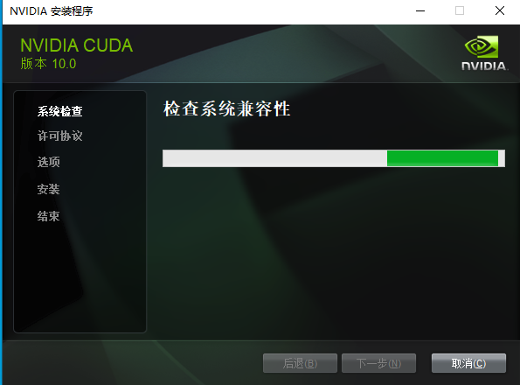Click the 下一步(N) next button

click(378, 363)
